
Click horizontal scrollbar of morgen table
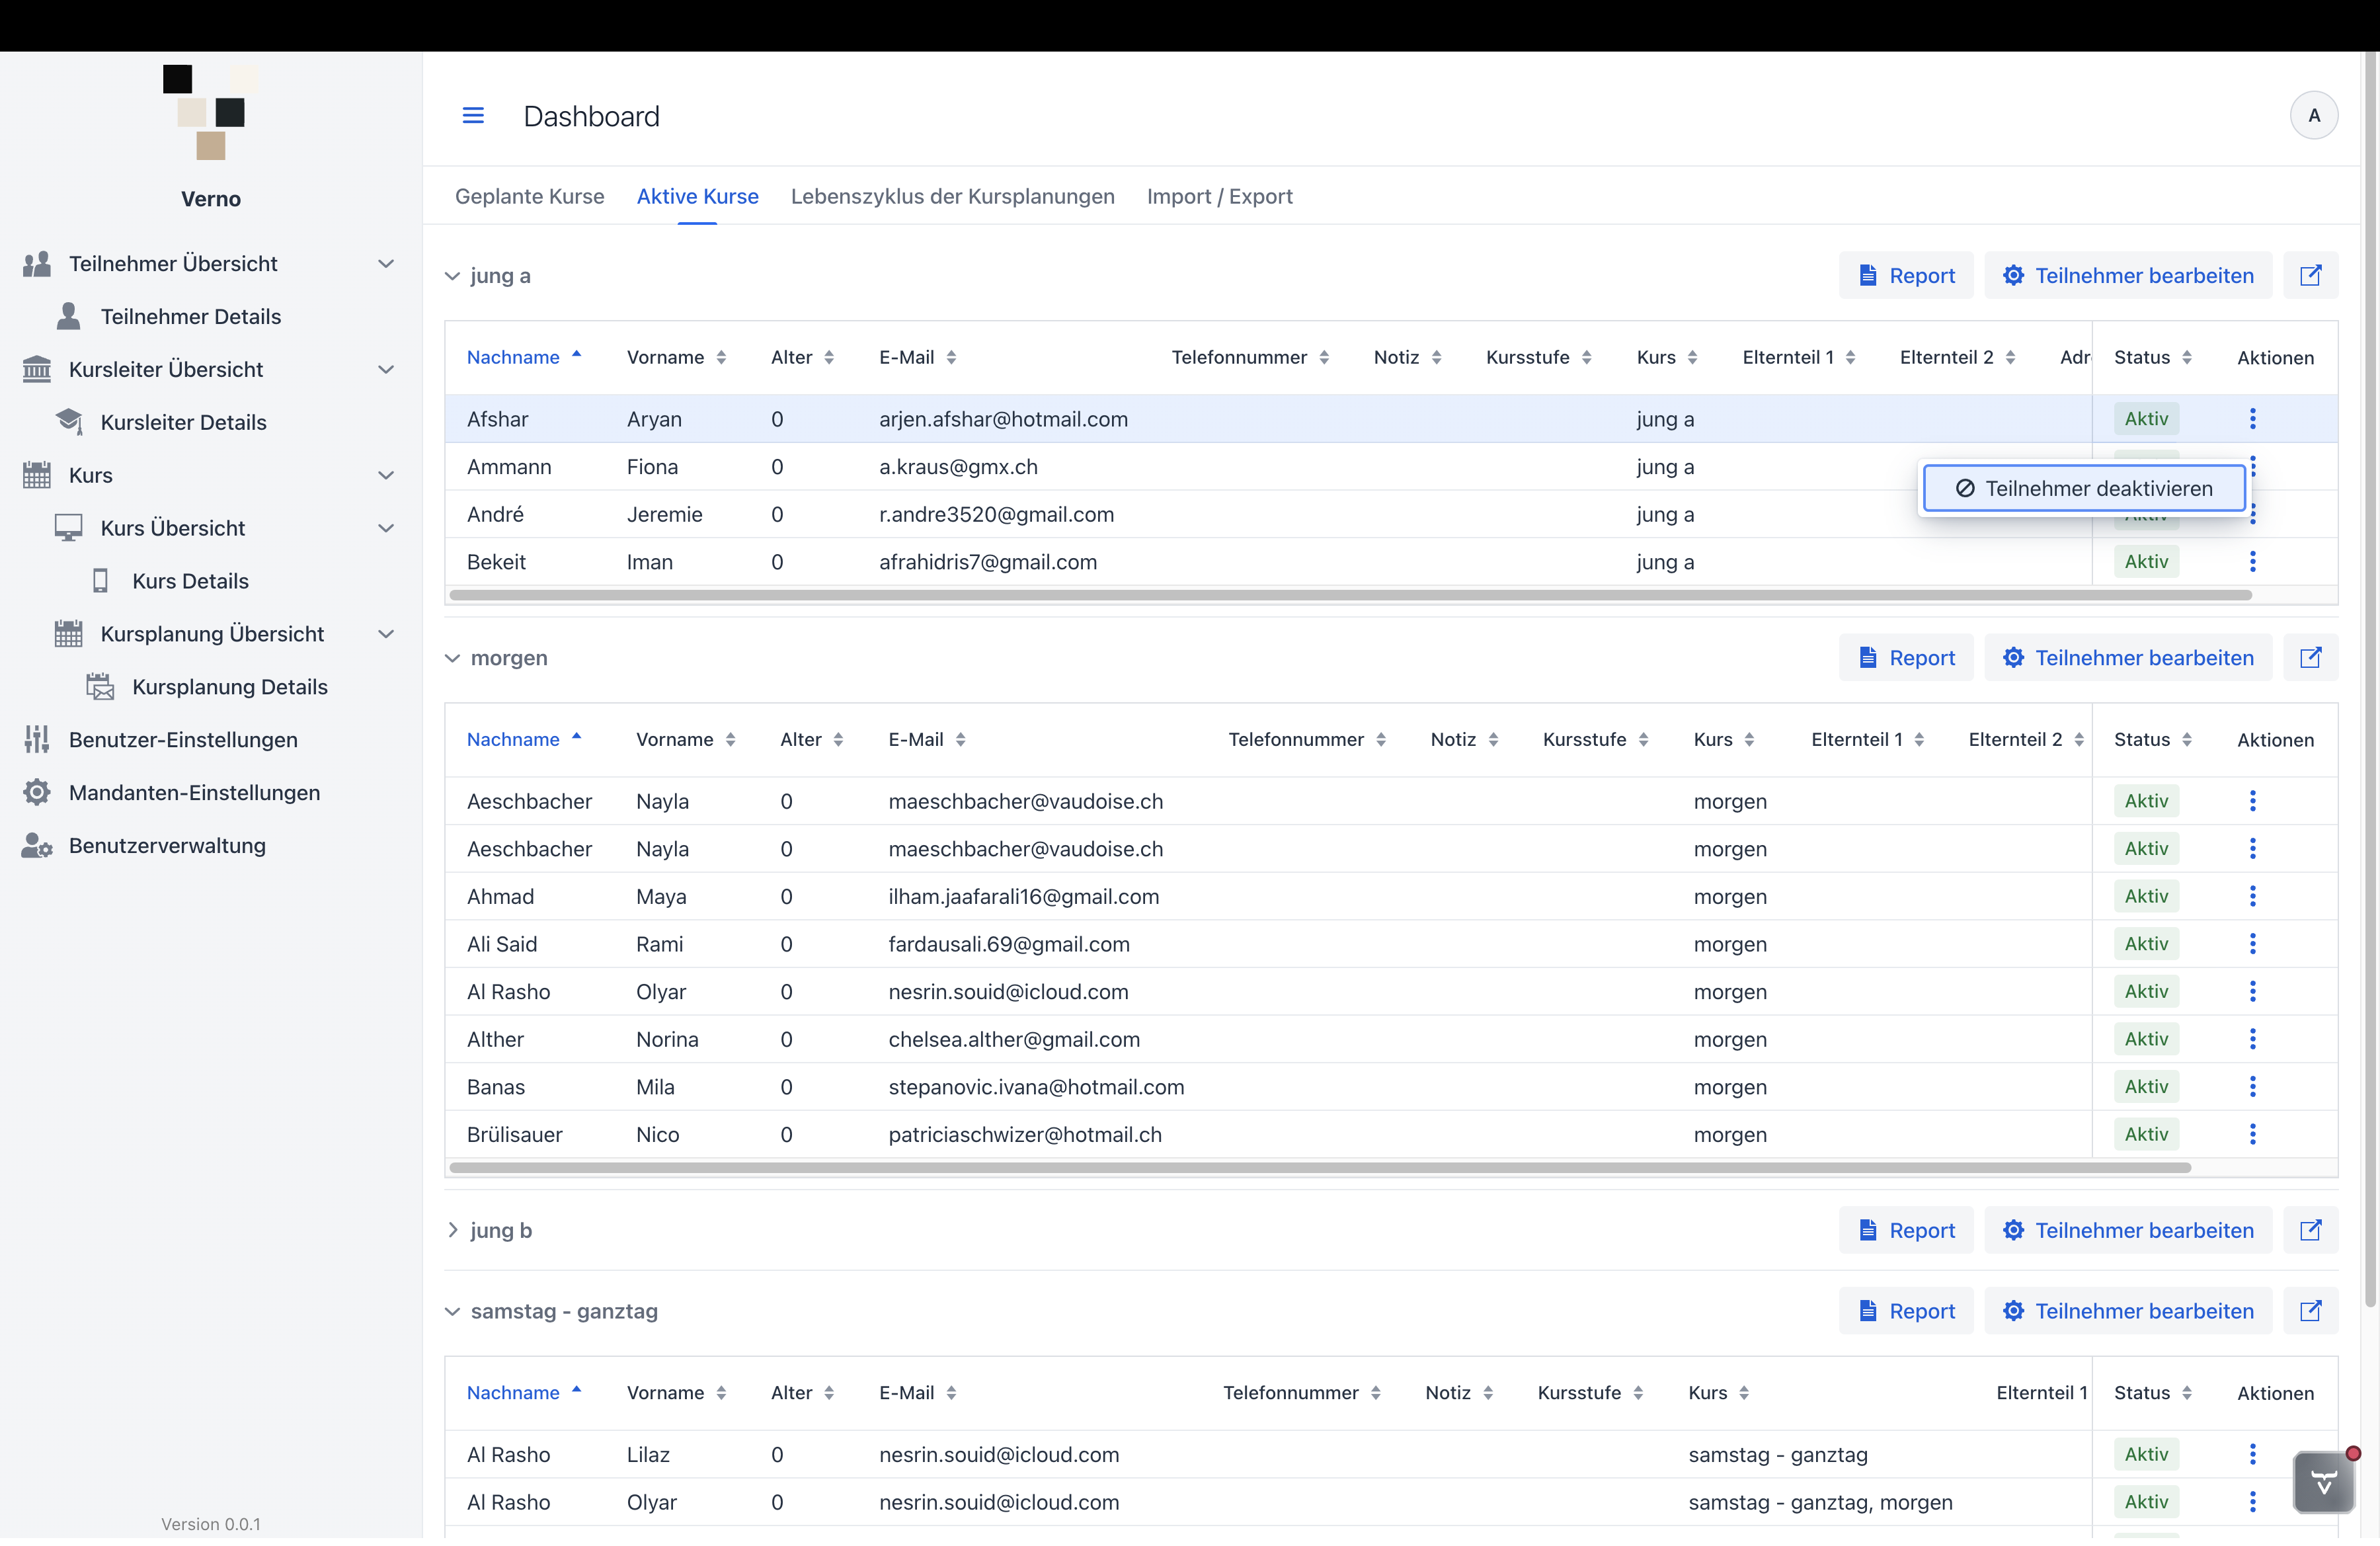tap(1320, 1167)
